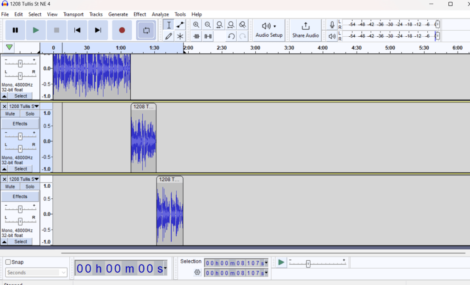Collapse the middle track with its arrow
The height and width of the screenshot is (285, 470).
[4, 169]
